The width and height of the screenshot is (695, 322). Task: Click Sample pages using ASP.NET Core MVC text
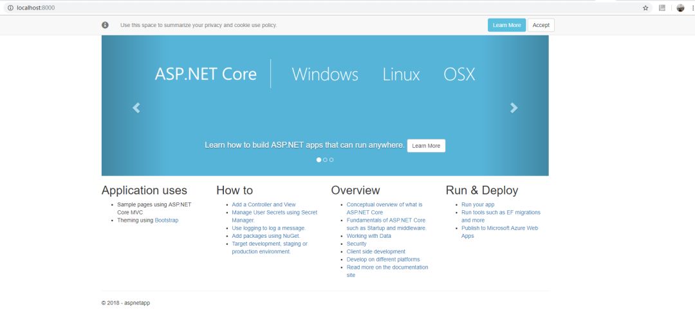(154, 209)
